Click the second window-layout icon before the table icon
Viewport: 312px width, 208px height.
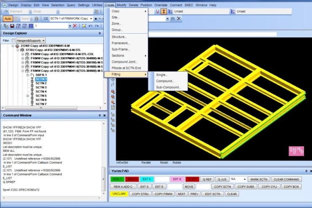coord(25,26)
